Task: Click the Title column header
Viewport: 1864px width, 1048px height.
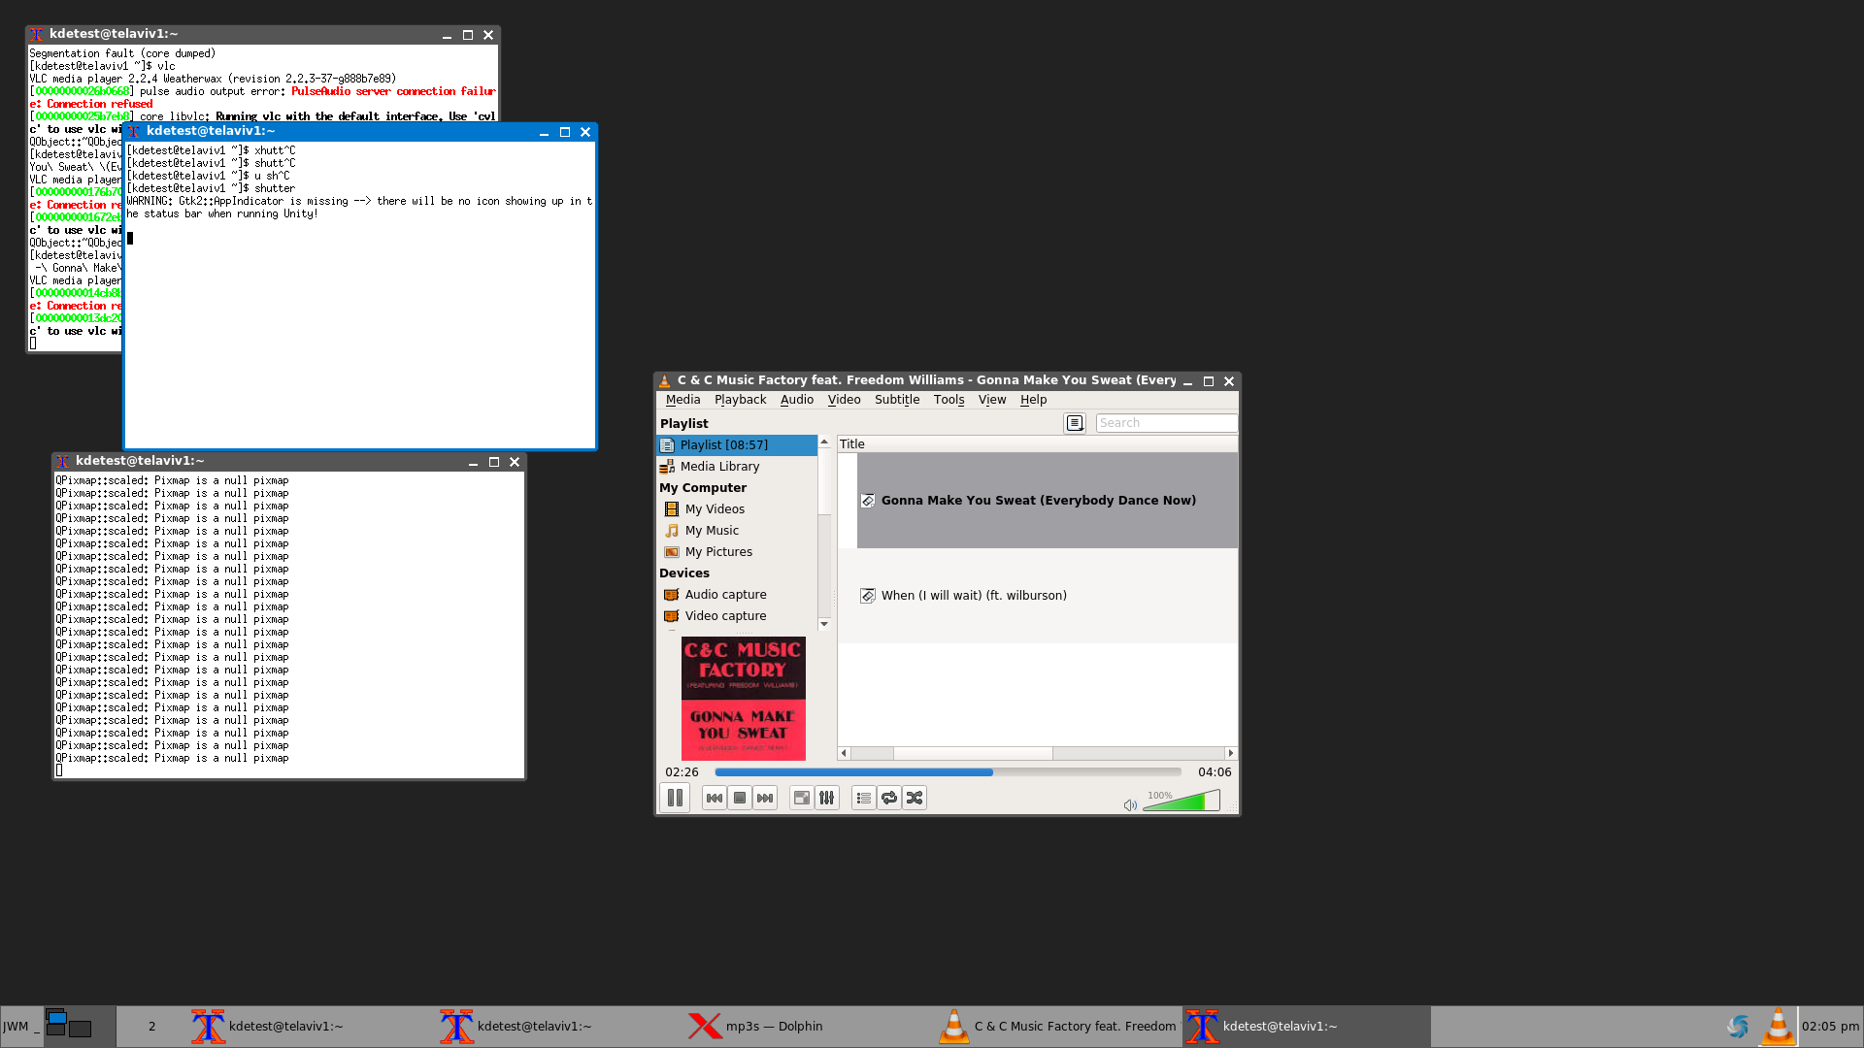Action: click(x=1038, y=444)
